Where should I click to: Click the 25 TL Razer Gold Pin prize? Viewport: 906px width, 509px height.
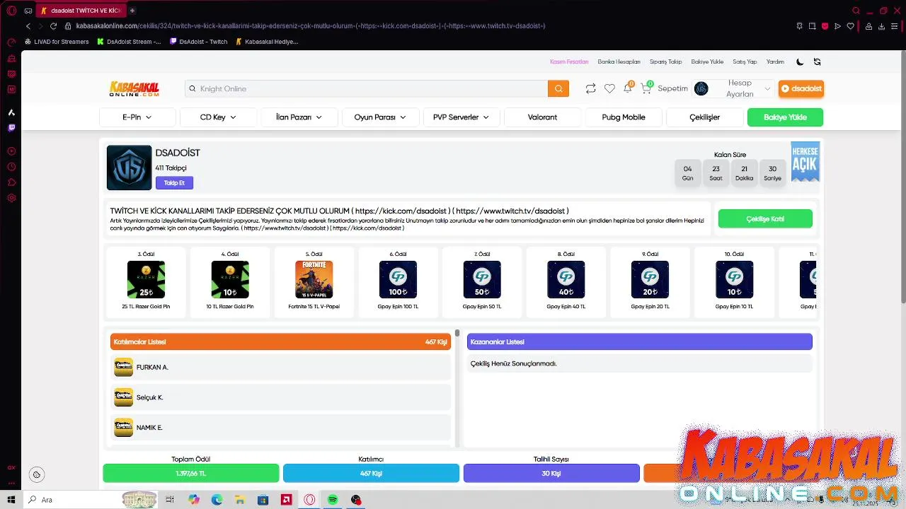(x=146, y=281)
